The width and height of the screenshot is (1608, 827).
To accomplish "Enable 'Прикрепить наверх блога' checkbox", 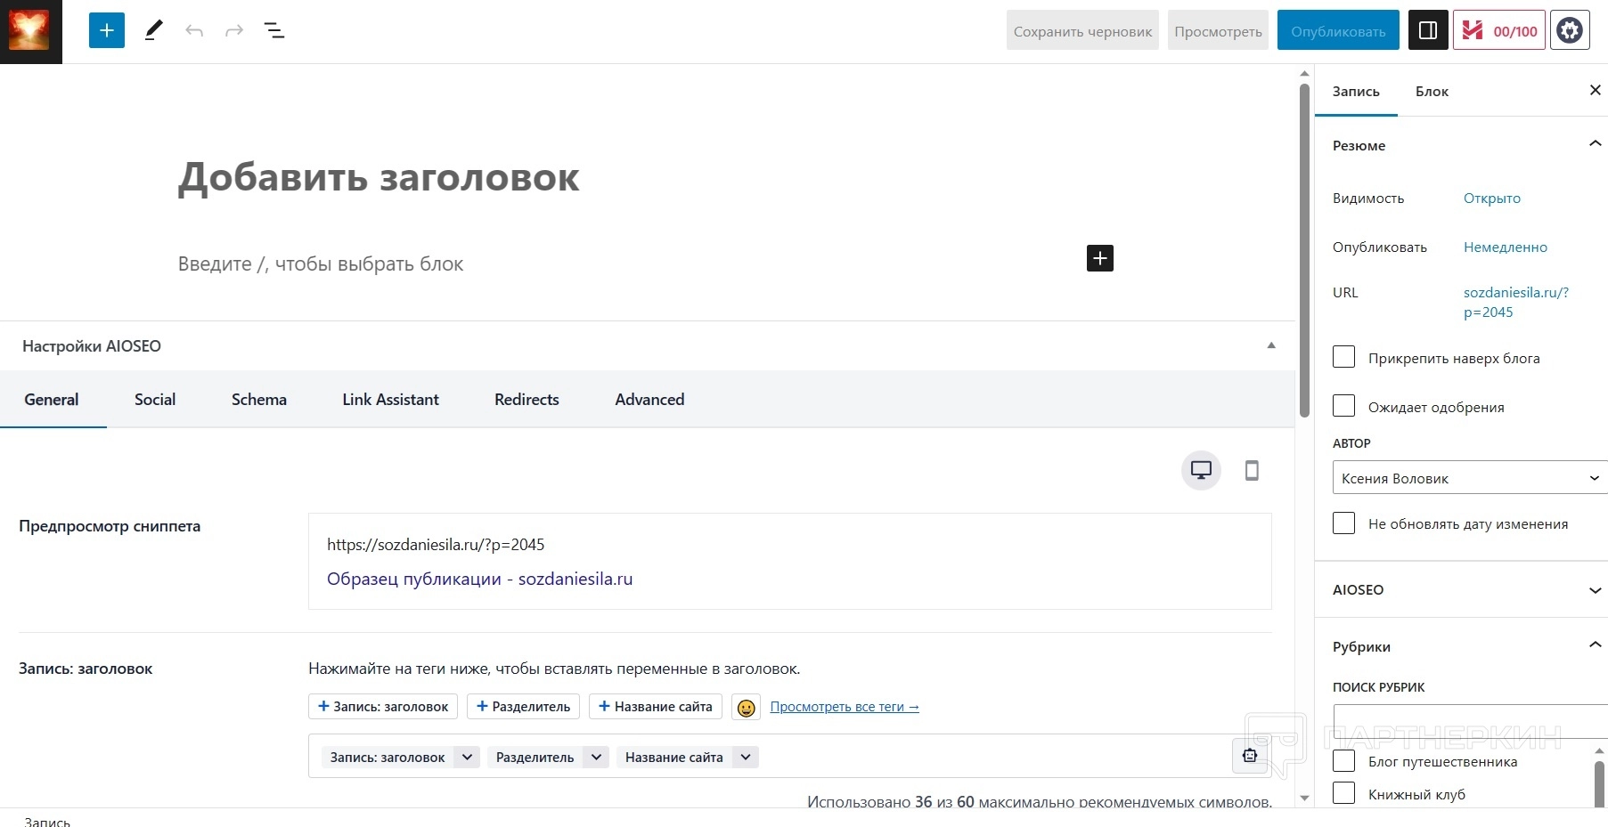I will pos(1343,357).
